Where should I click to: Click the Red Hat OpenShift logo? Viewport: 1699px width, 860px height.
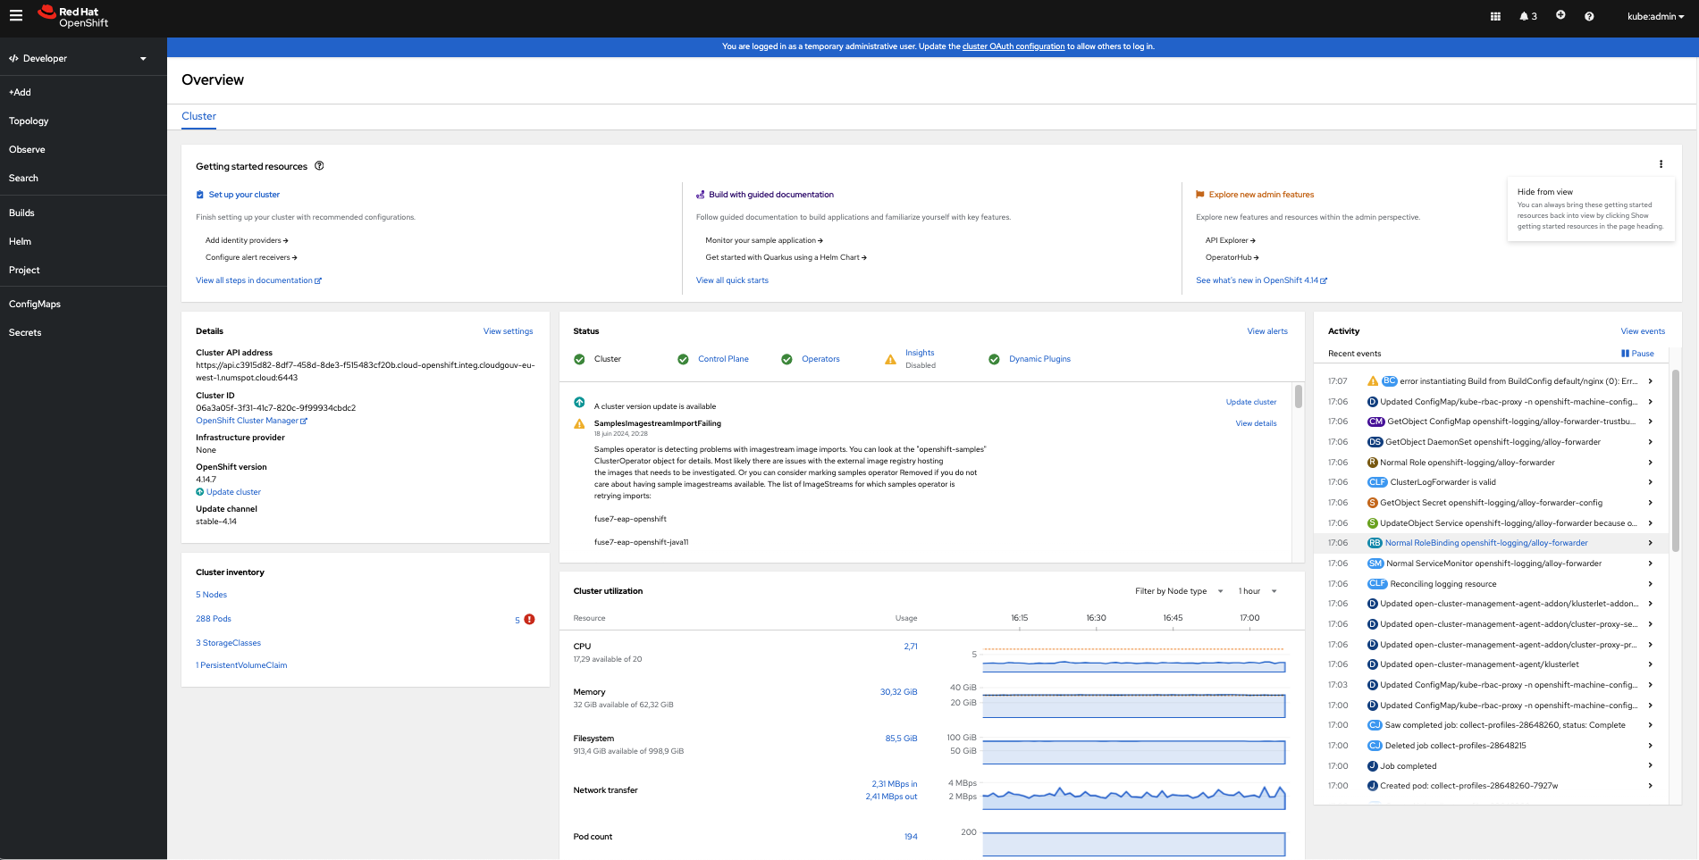click(x=73, y=17)
